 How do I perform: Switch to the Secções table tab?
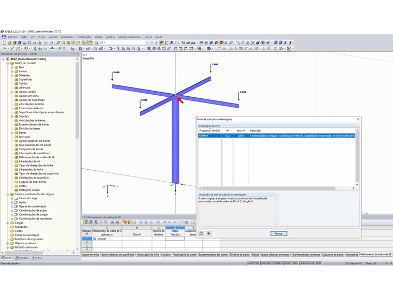tap(166, 254)
